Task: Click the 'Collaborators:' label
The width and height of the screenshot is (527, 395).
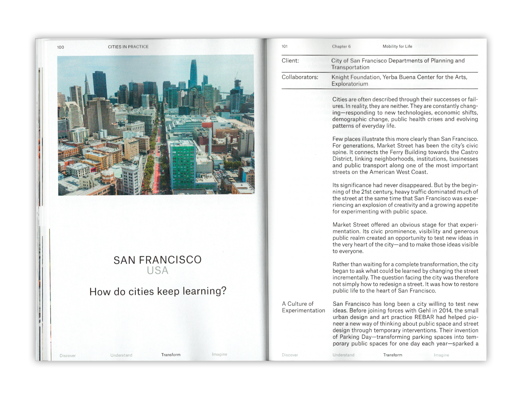Action: pos(300,77)
